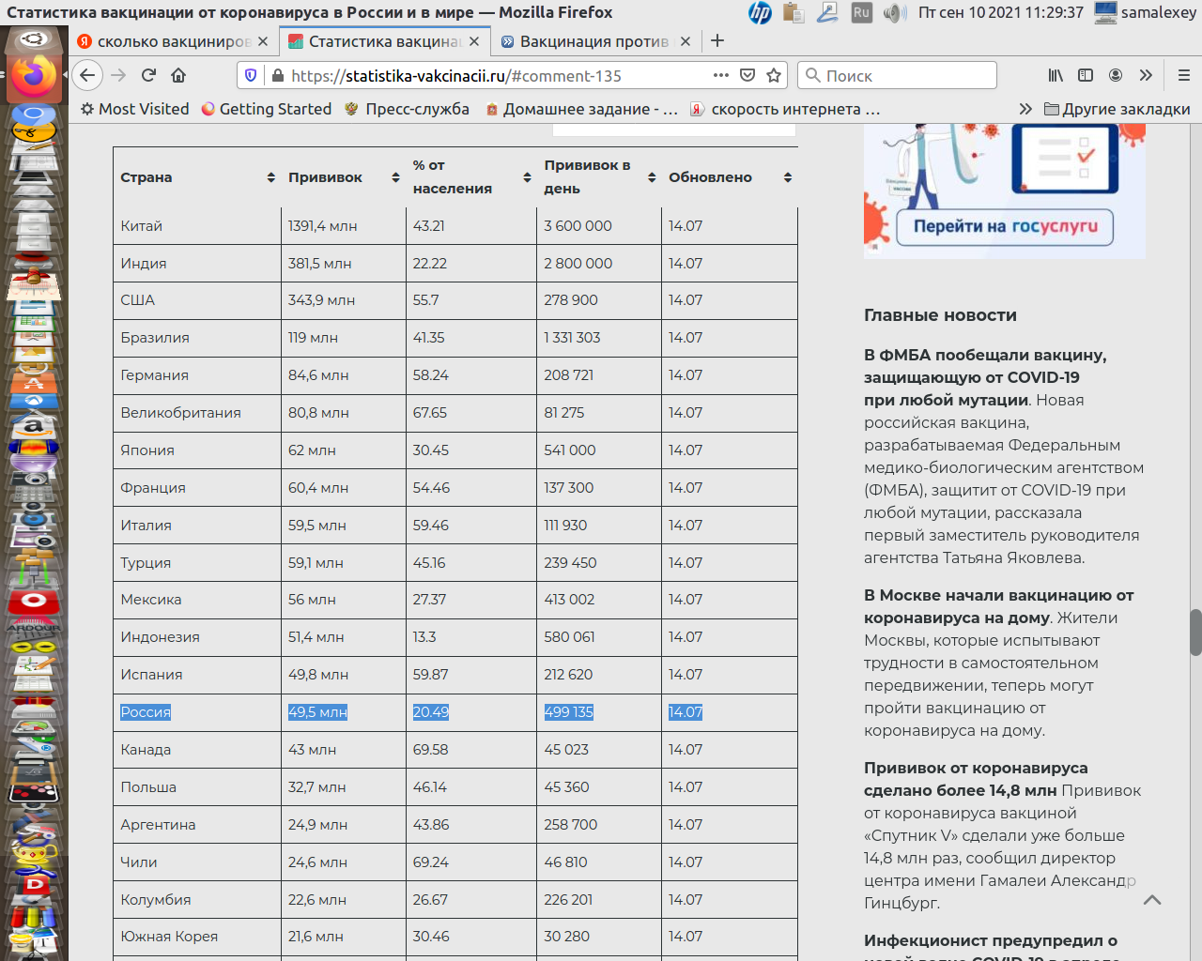
Task: Click the HP tray icon
Action: pos(760,12)
